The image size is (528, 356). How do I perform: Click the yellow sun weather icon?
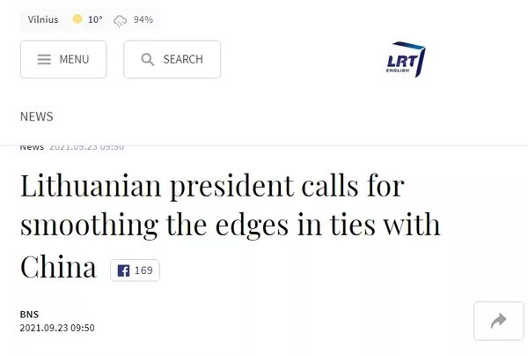tap(77, 19)
